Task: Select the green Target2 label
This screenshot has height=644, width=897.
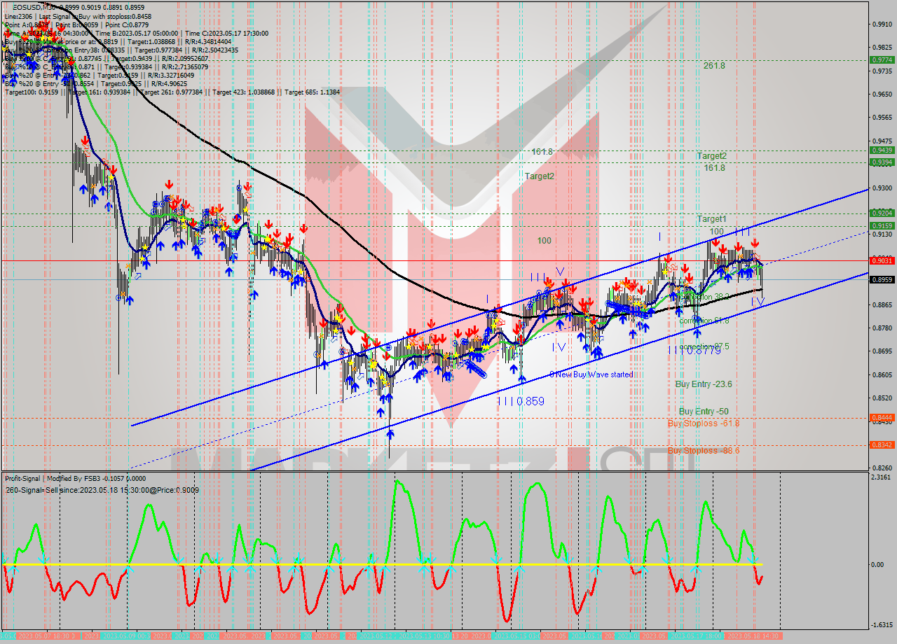Action: (x=711, y=155)
